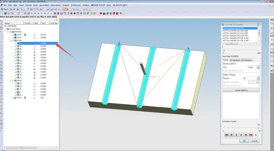Click the Check Options button

pyautogui.click(x=241, y=90)
